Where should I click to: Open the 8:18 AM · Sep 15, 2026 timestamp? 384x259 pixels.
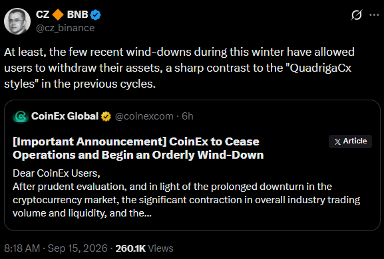tap(56, 248)
